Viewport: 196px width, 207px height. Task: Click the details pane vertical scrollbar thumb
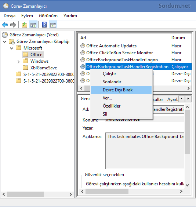click(188, 132)
